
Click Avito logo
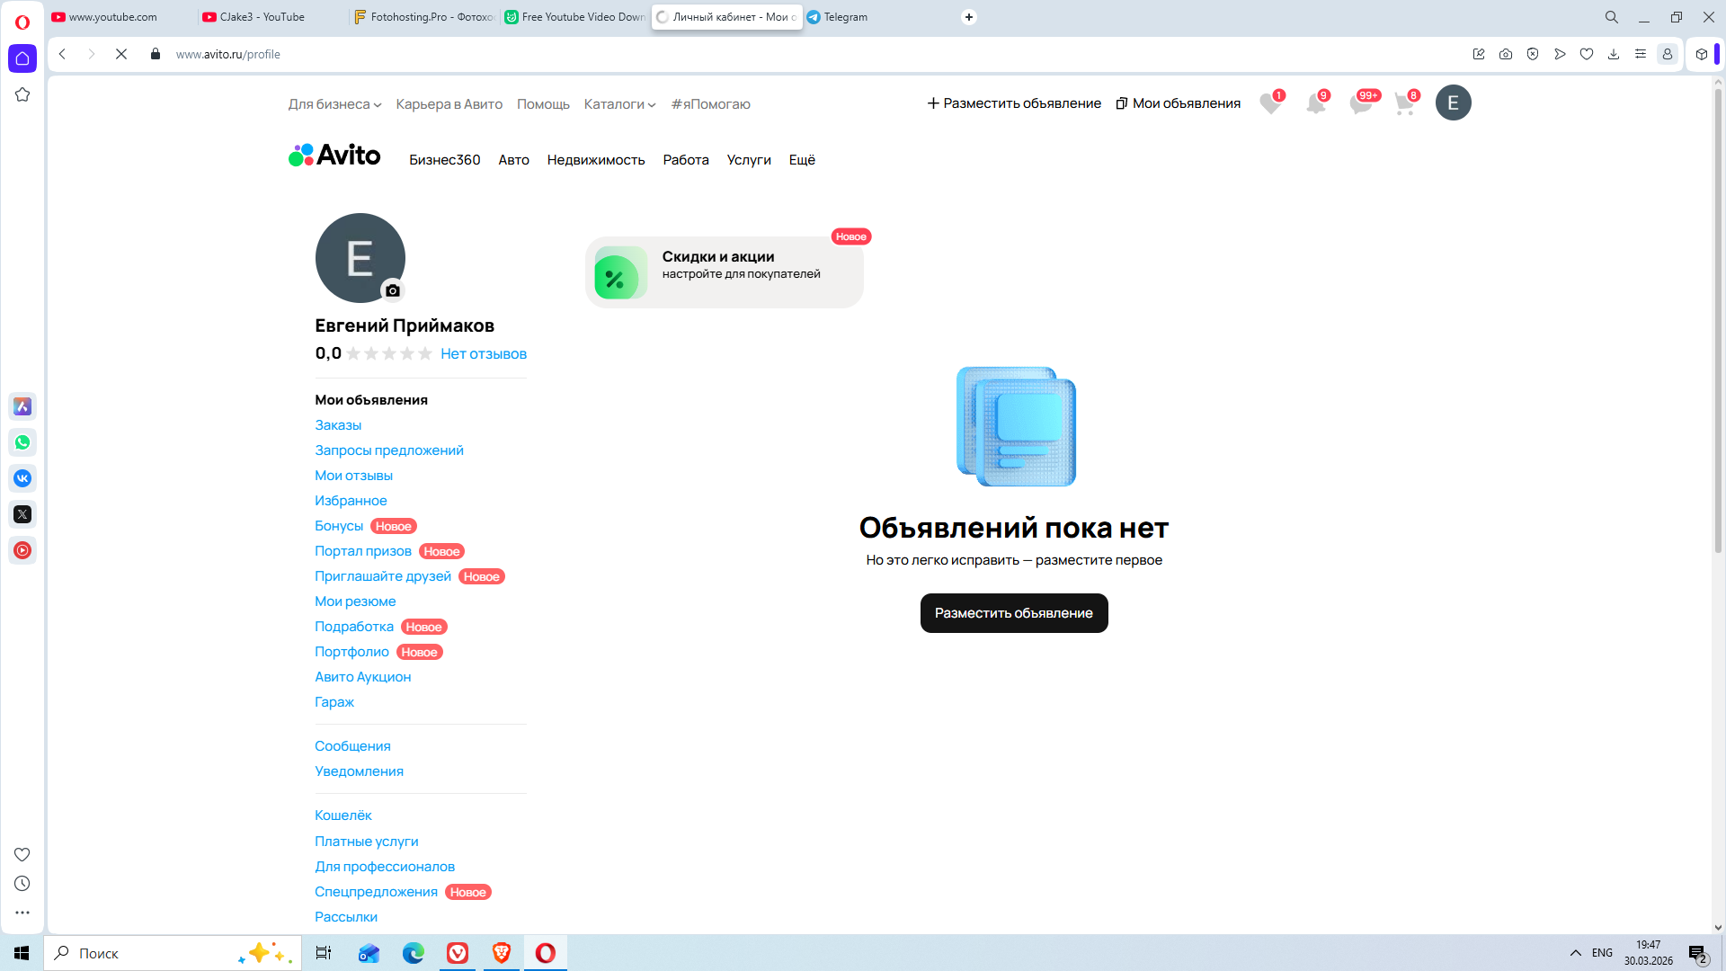coord(334,156)
